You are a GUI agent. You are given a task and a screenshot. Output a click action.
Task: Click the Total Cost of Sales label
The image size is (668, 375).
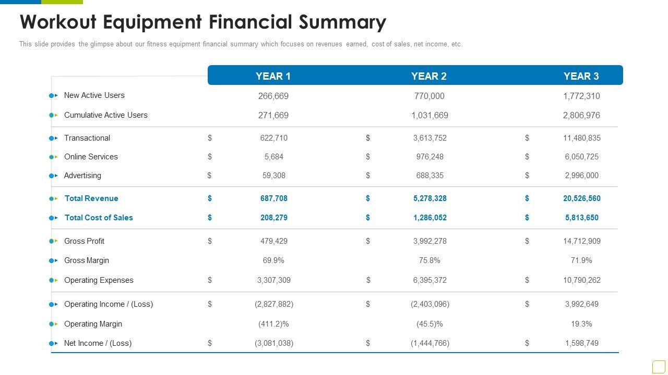(x=99, y=218)
